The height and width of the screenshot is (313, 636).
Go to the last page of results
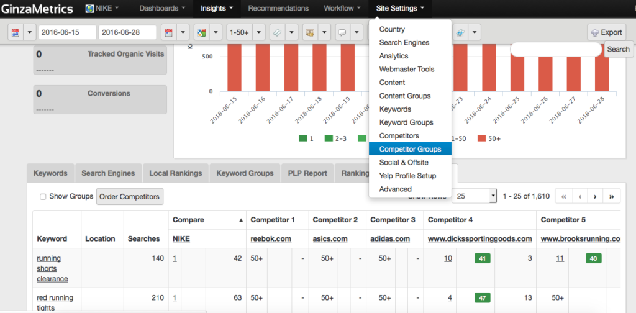611,196
